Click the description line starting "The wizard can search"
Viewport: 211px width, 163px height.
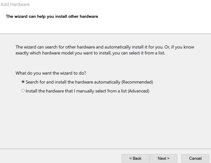[x=105, y=47]
